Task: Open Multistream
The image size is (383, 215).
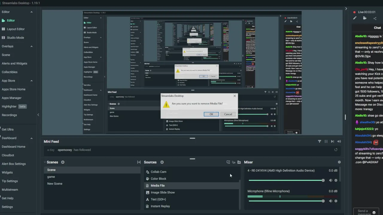Action: (x=10, y=190)
